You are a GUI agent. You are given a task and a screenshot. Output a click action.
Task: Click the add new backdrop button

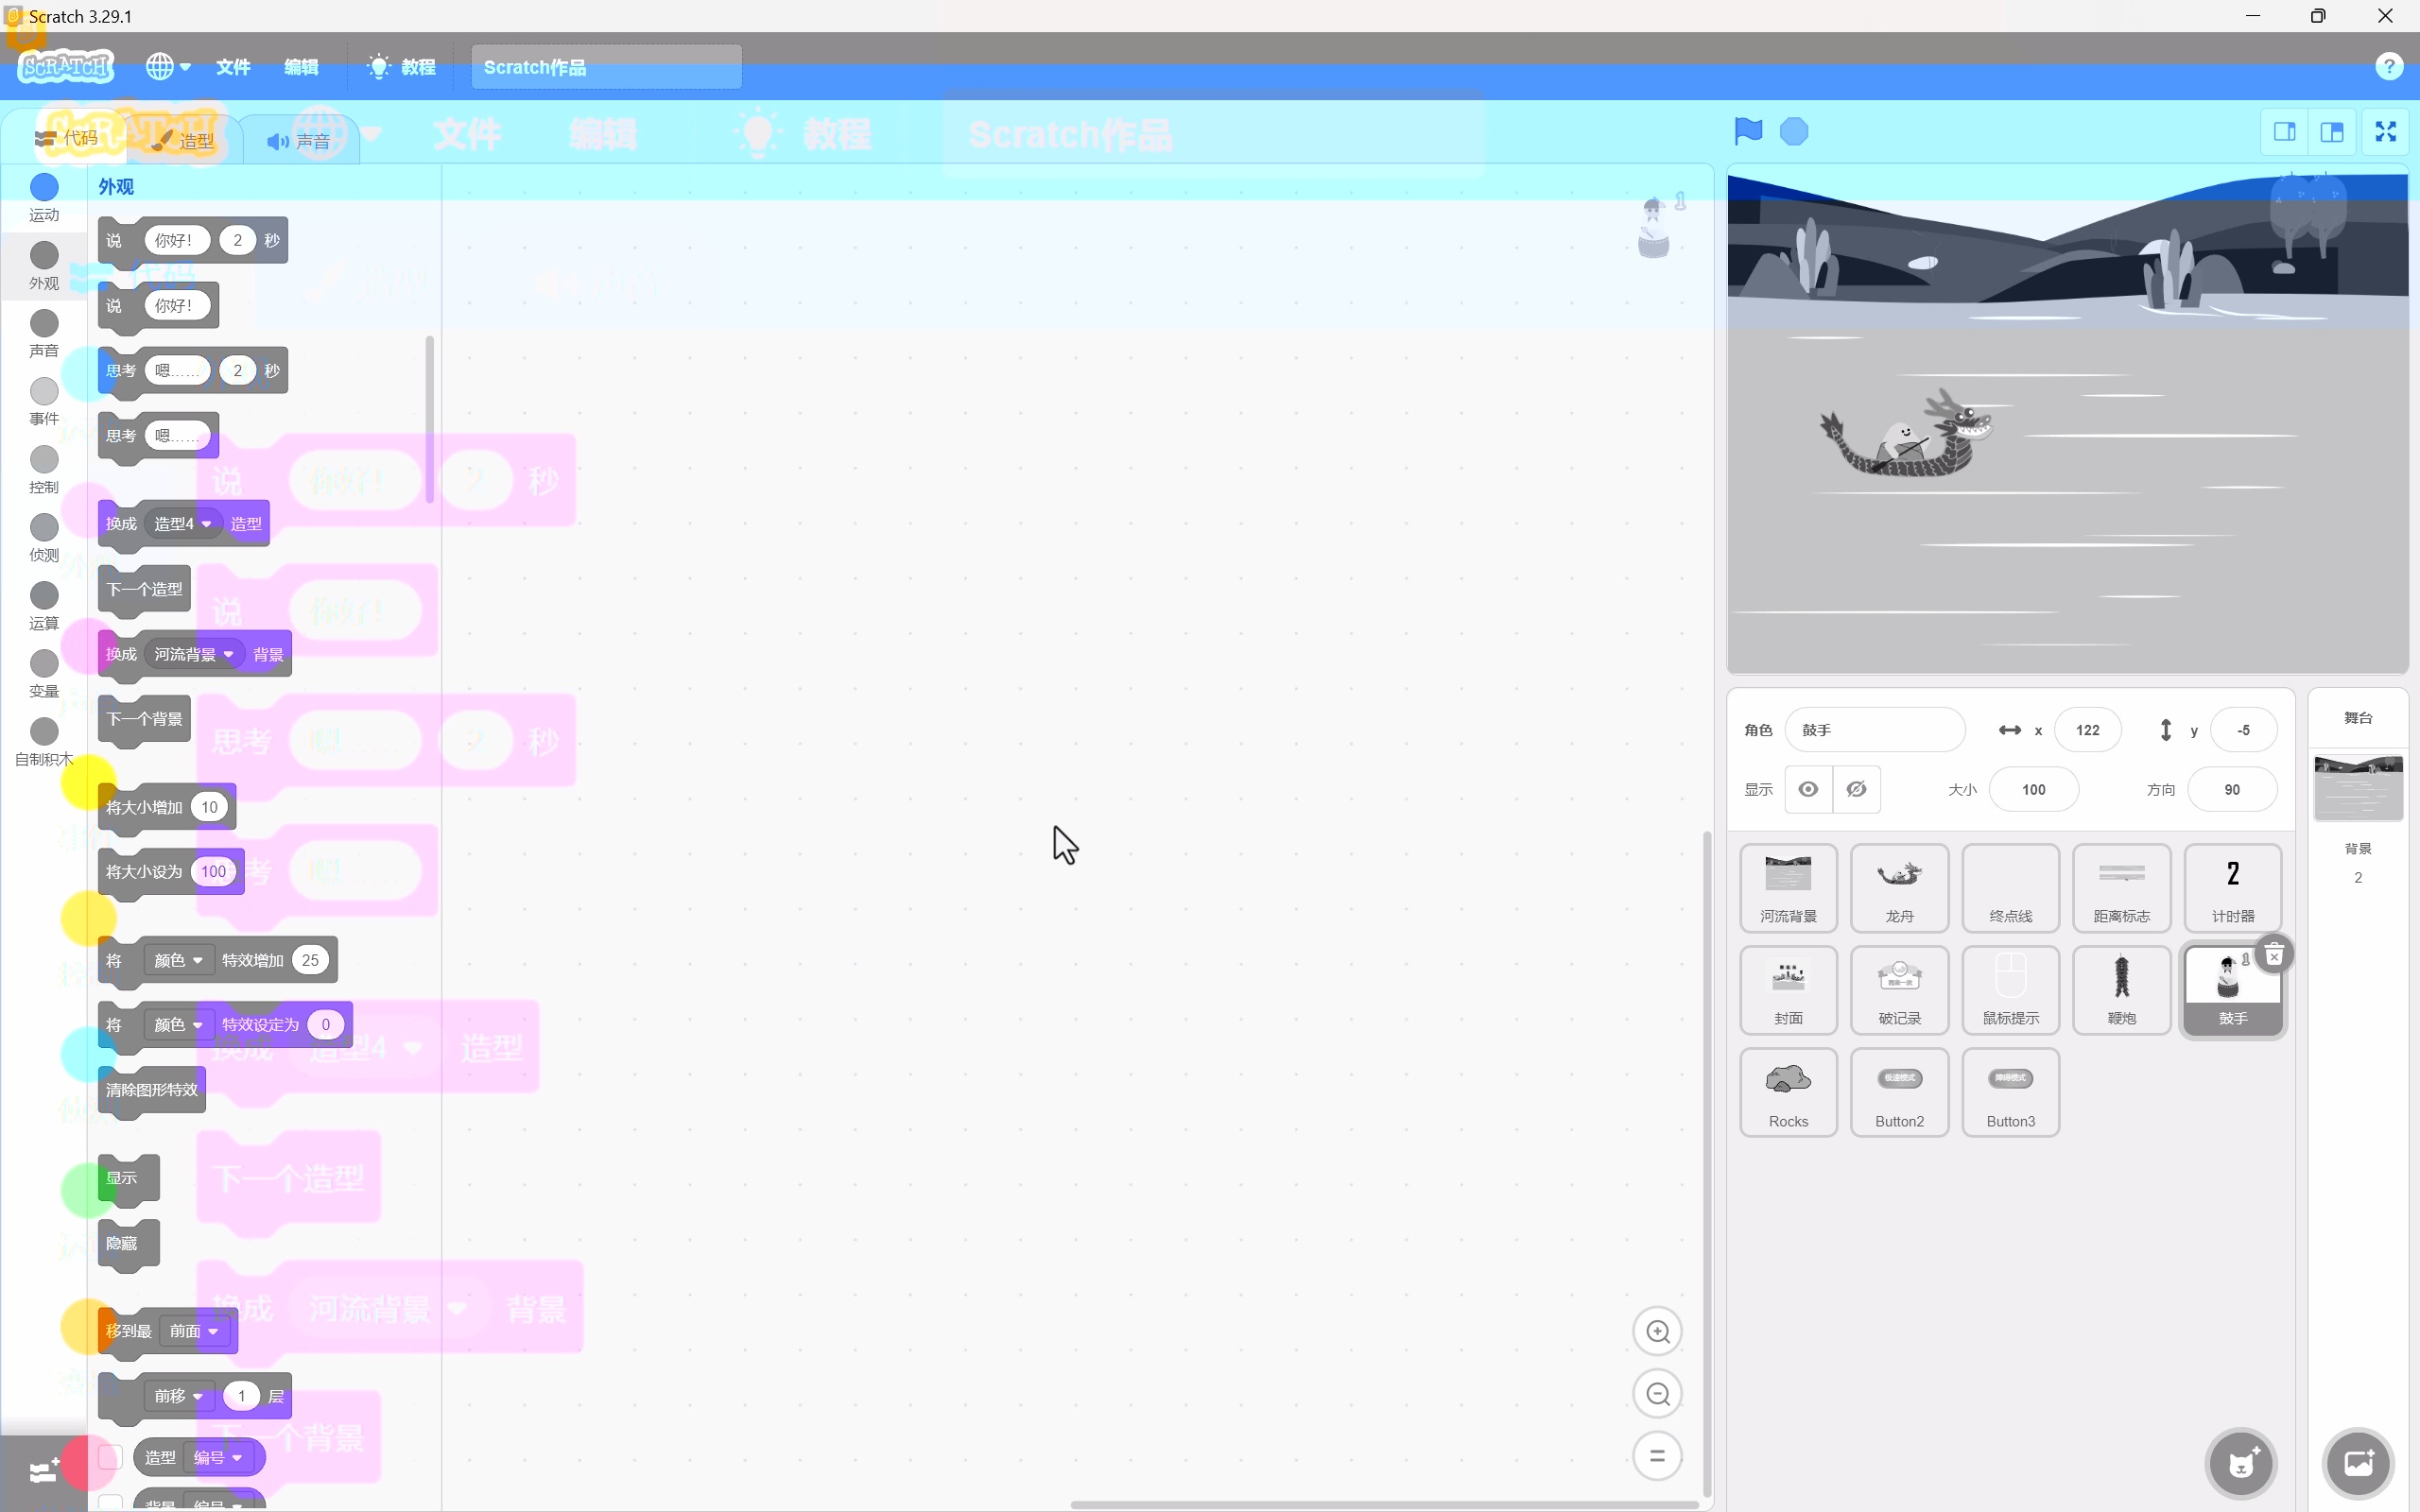pyautogui.click(x=2359, y=1462)
